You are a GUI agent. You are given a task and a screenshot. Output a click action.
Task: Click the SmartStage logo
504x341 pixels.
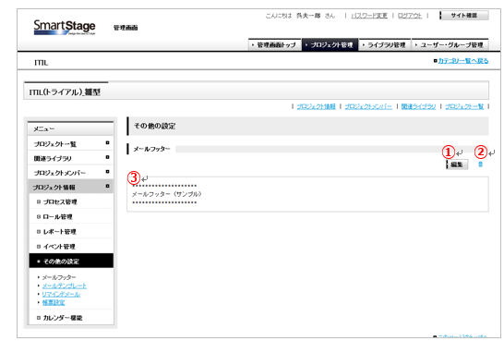click(x=65, y=27)
